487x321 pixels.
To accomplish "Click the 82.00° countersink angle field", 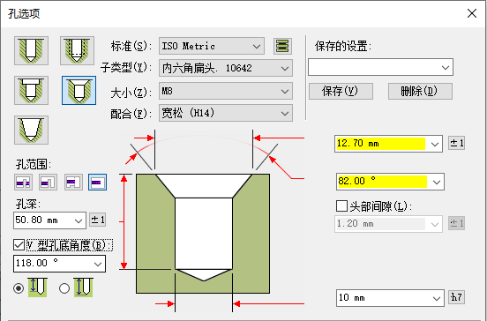I will 390,182.
